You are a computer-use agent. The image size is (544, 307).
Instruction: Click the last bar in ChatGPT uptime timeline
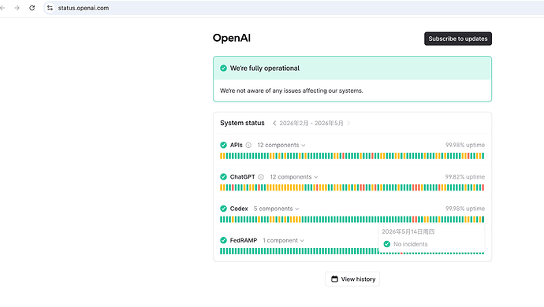point(483,188)
